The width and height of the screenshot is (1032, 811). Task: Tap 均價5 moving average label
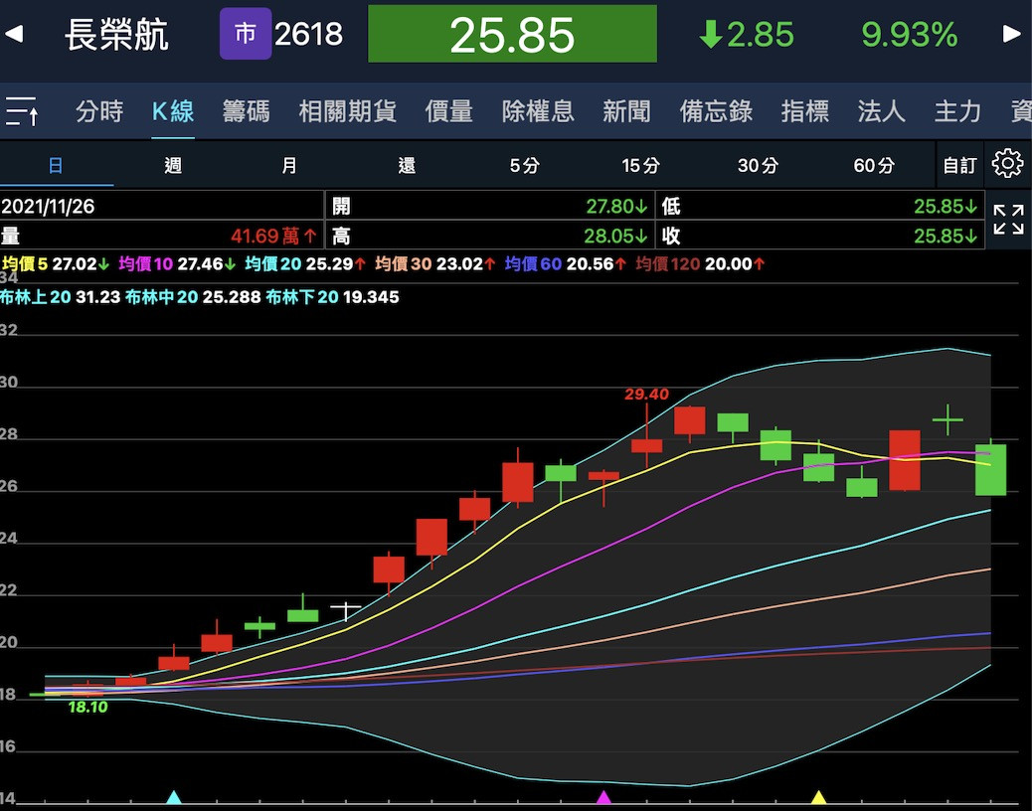25,263
